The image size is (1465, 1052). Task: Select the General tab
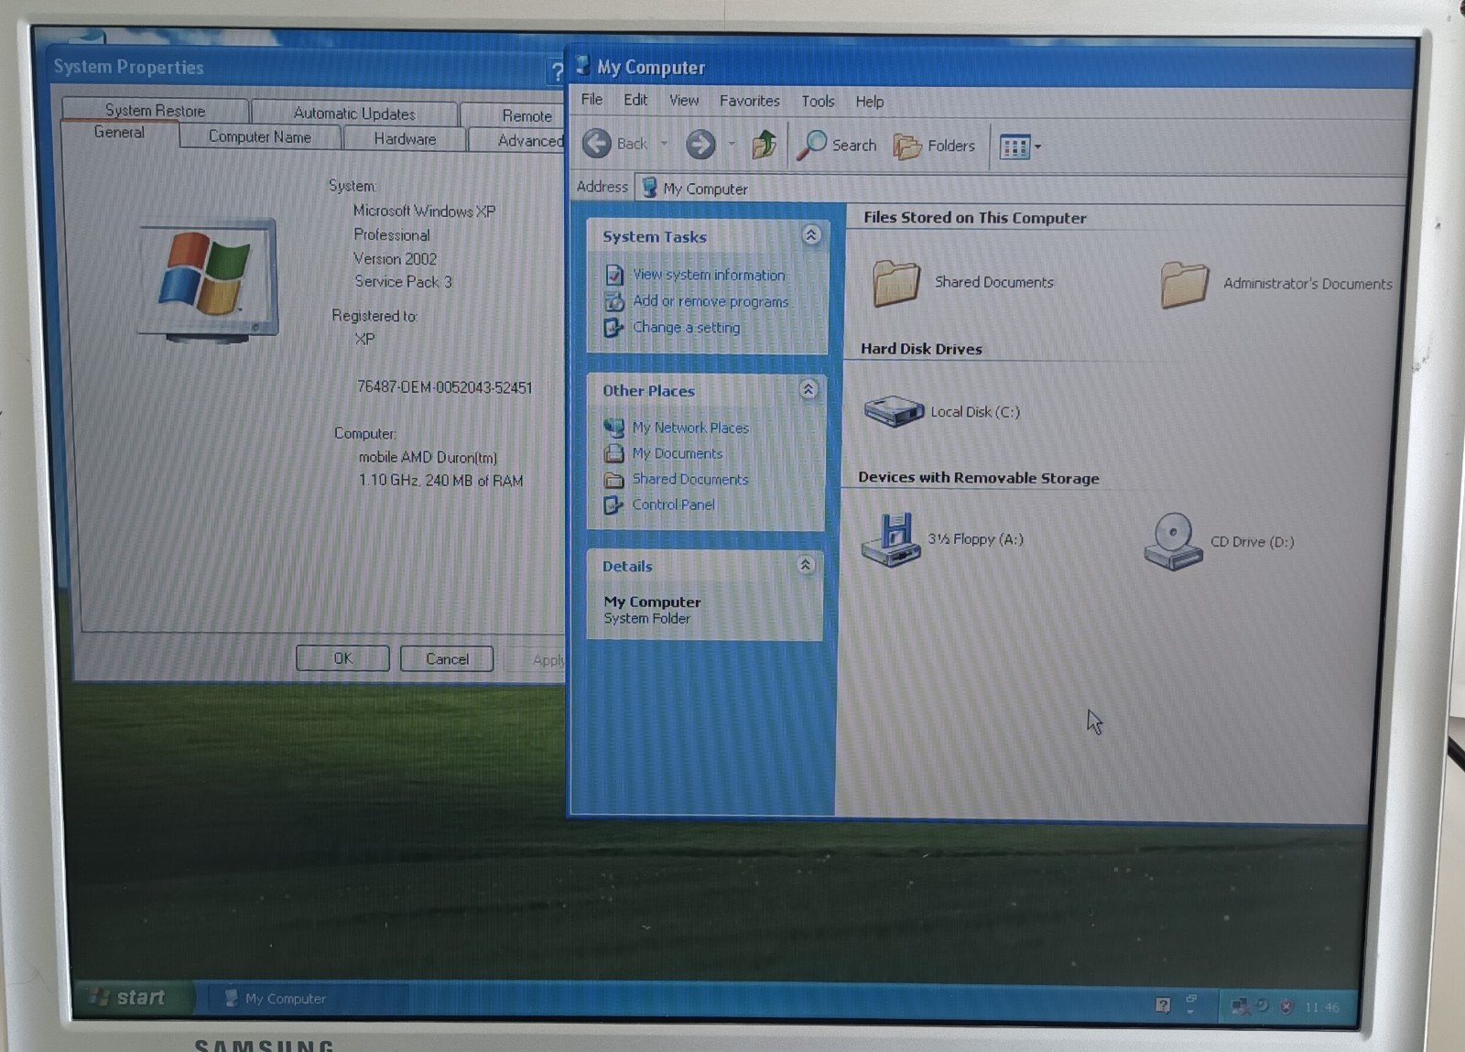pos(119,133)
